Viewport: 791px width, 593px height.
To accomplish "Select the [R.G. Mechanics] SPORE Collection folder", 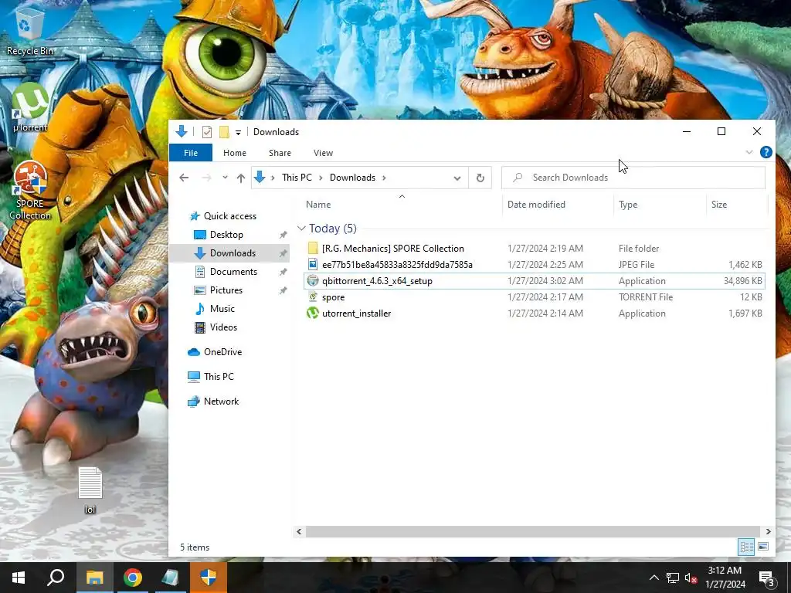I will pyautogui.click(x=535, y=248).
